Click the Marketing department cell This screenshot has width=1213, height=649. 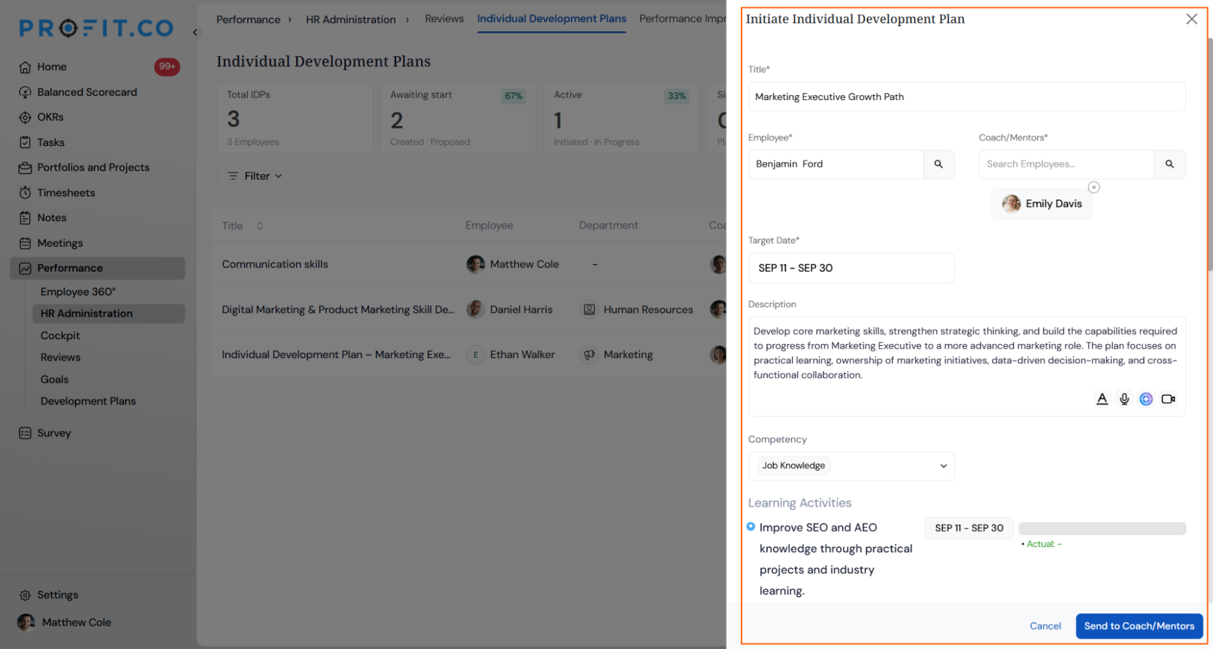coord(617,355)
